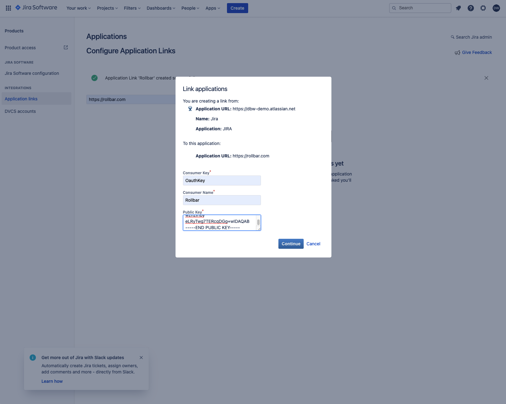Dismiss the Application Link created banner

486,78
